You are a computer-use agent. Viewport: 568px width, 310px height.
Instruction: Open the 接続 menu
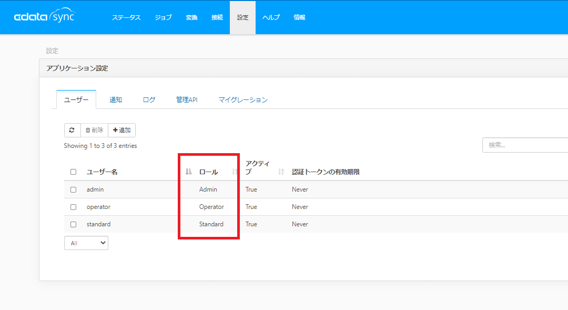tap(217, 17)
